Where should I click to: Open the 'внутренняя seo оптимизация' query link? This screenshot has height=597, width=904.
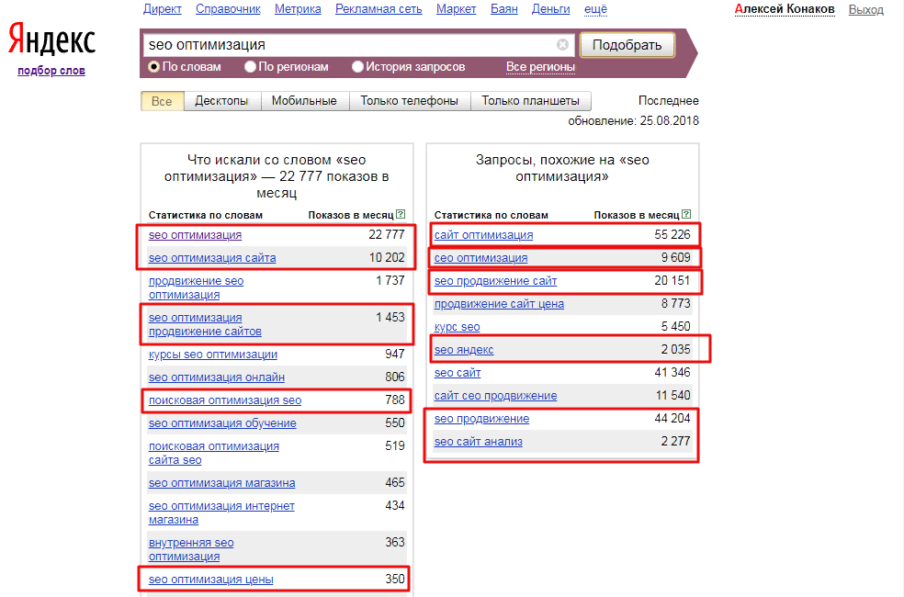point(191,549)
